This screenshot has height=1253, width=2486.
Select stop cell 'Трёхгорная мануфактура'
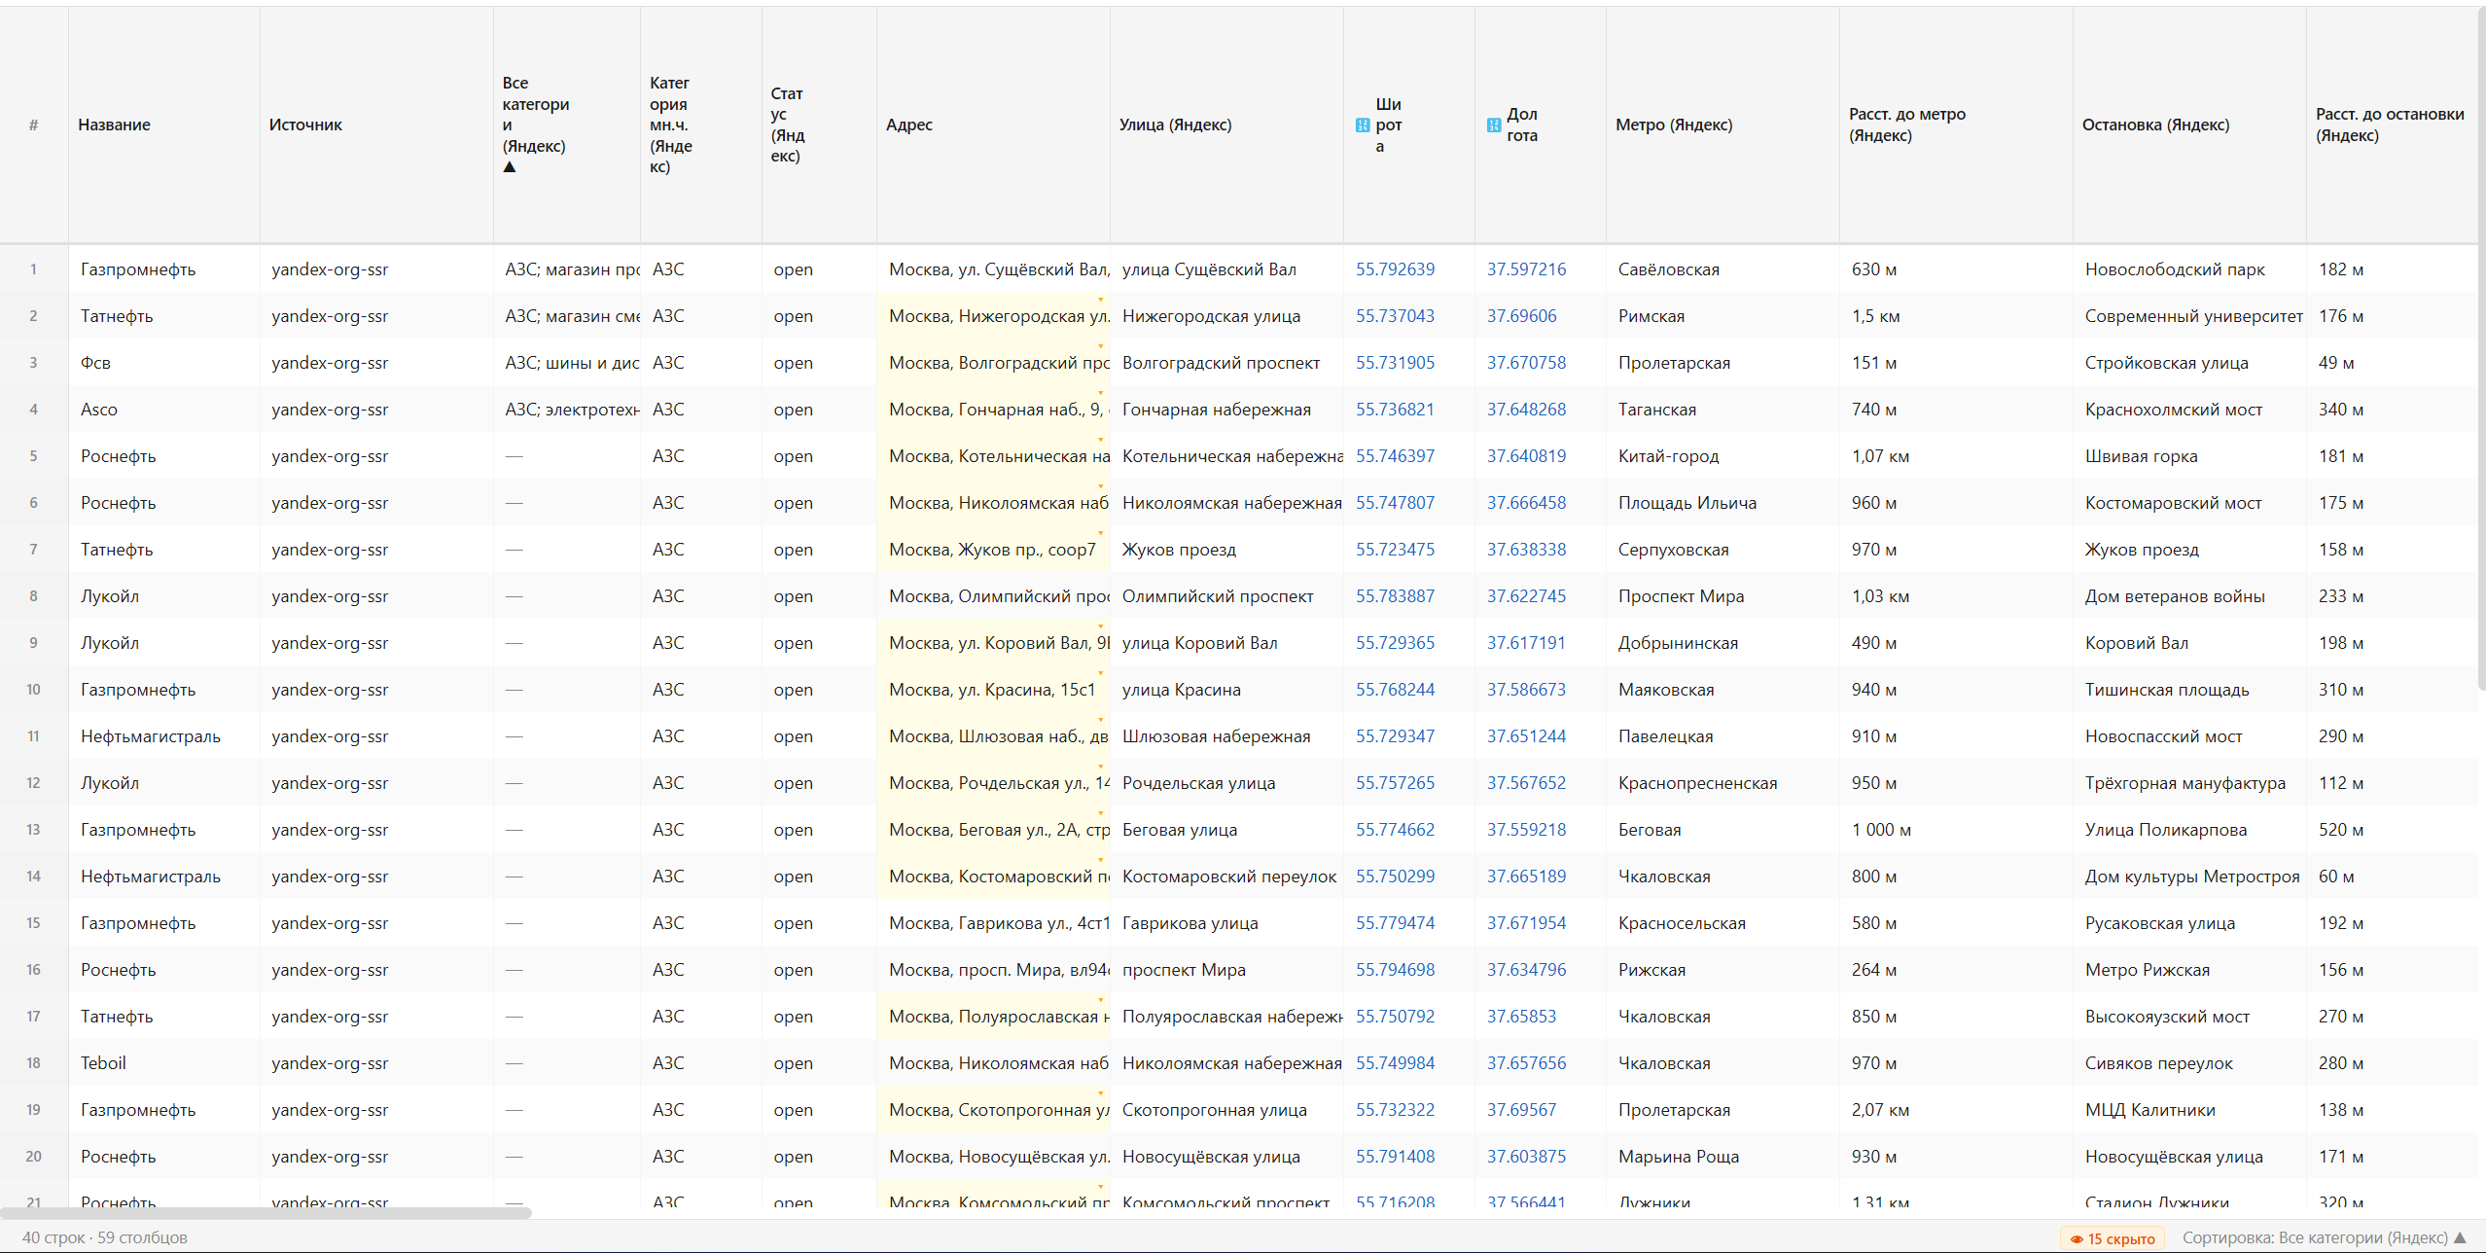(2189, 783)
